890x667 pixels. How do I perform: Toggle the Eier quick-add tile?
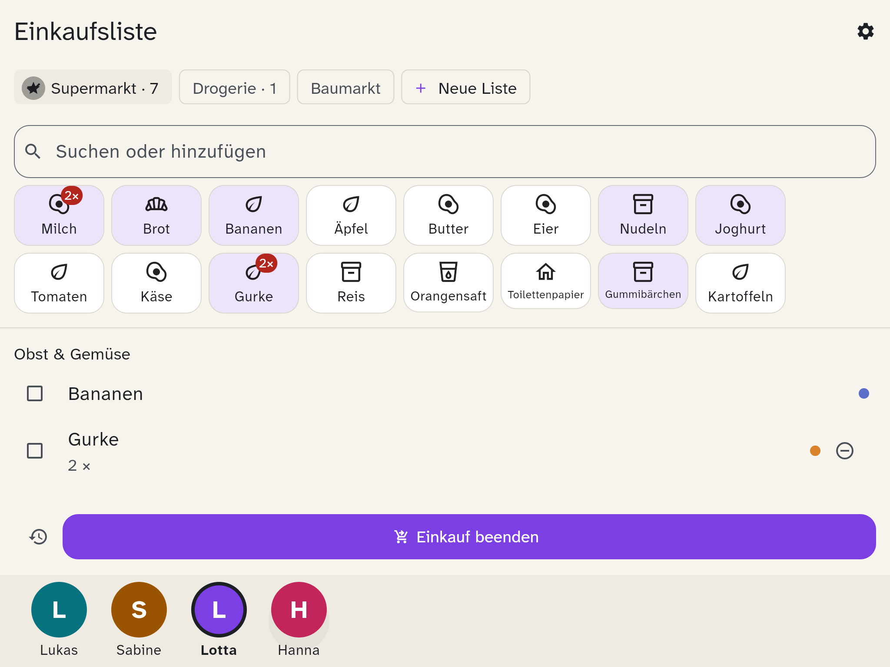click(546, 215)
